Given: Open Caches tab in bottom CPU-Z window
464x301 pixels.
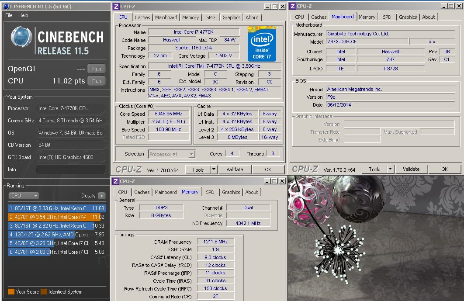Looking at the screenshot, I should (142, 192).
